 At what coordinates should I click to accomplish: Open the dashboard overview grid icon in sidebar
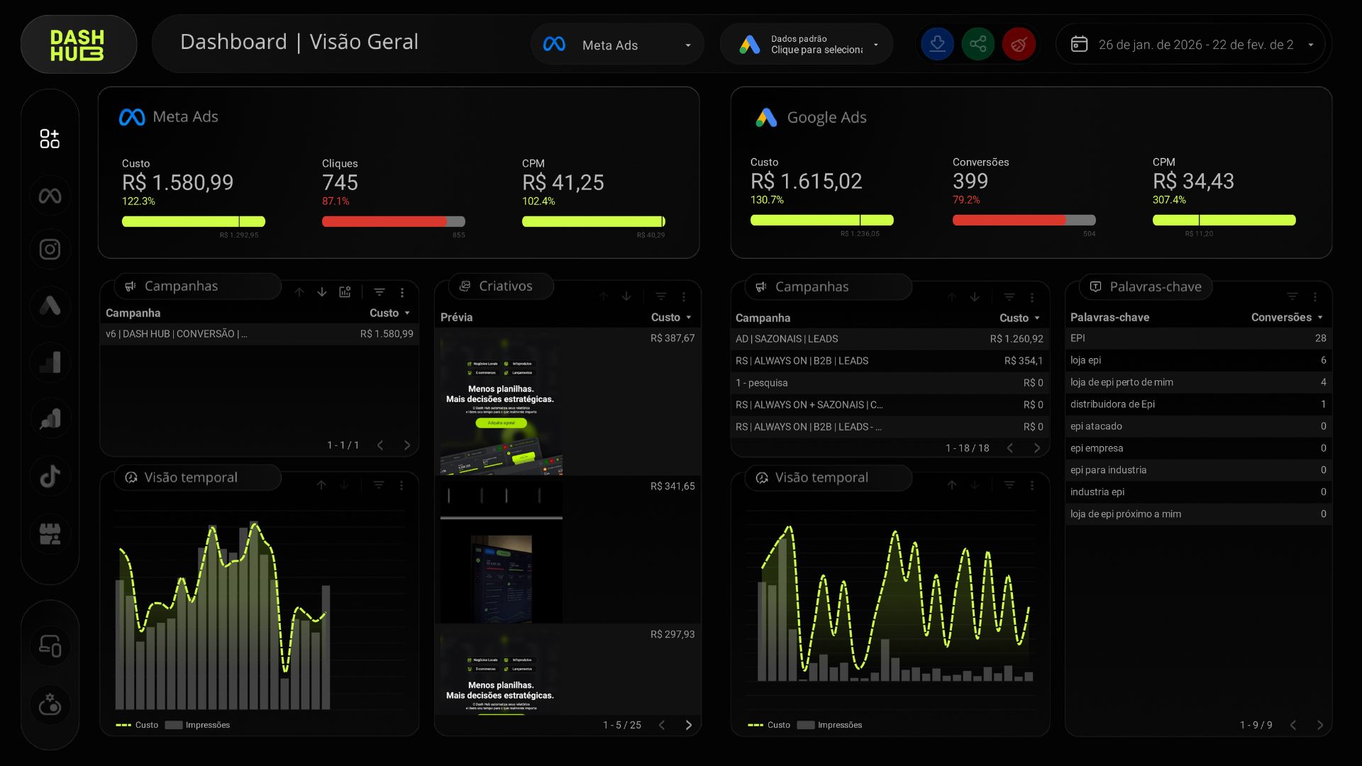click(50, 138)
